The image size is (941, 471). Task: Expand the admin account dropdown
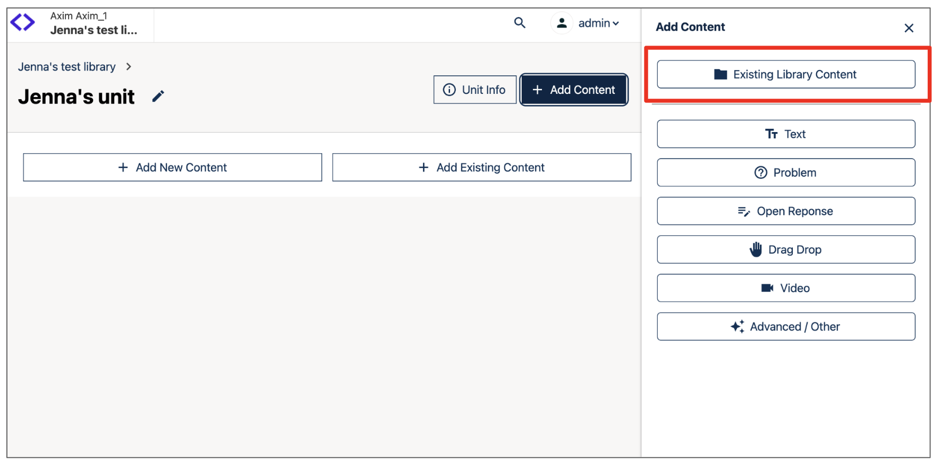pos(599,23)
